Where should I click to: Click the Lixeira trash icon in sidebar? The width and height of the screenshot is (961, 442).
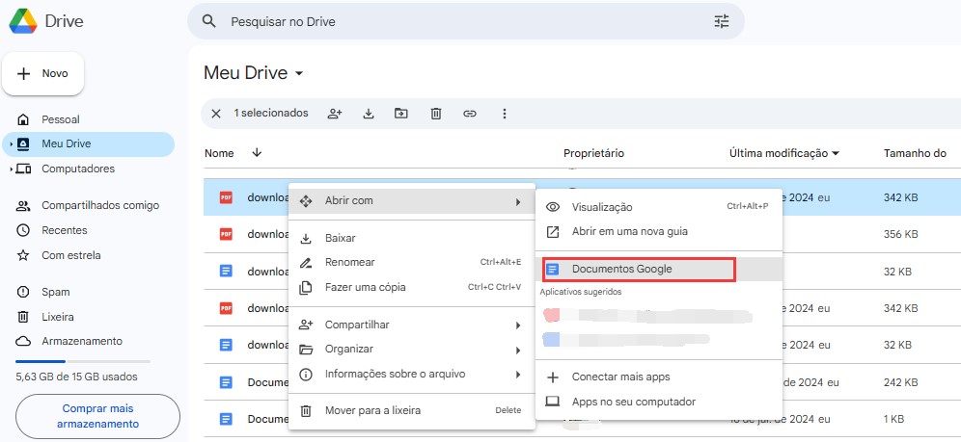point(23,317)
